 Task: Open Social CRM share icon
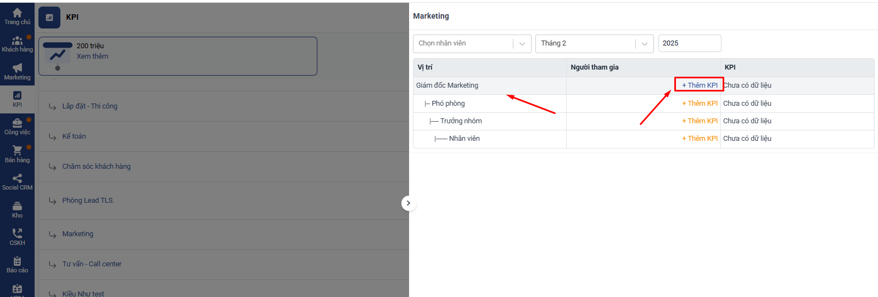tap(17, 179)
